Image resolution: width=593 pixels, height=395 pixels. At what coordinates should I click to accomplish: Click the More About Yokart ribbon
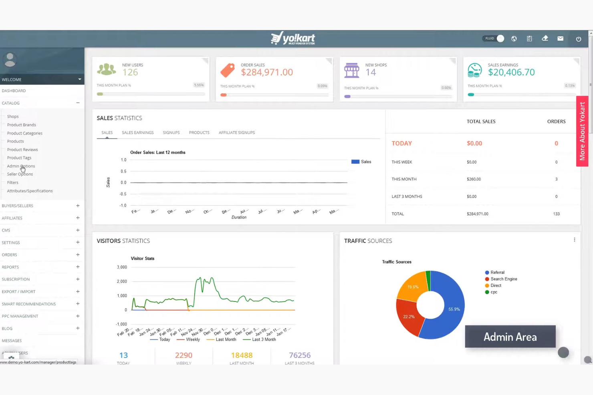582,131
